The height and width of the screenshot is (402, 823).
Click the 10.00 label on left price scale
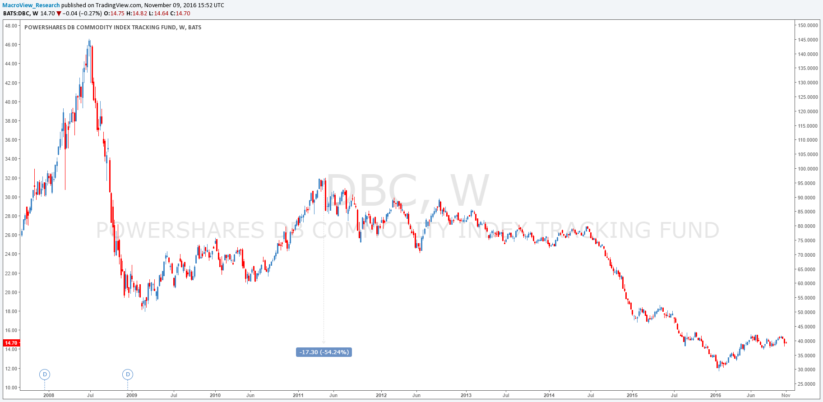click(11, 388)
